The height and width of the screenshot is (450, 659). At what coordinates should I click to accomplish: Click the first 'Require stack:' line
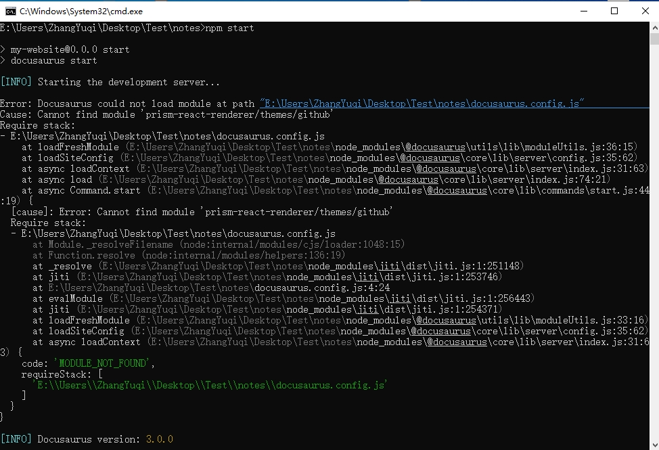pyautogui.click(x=37, y=125)
